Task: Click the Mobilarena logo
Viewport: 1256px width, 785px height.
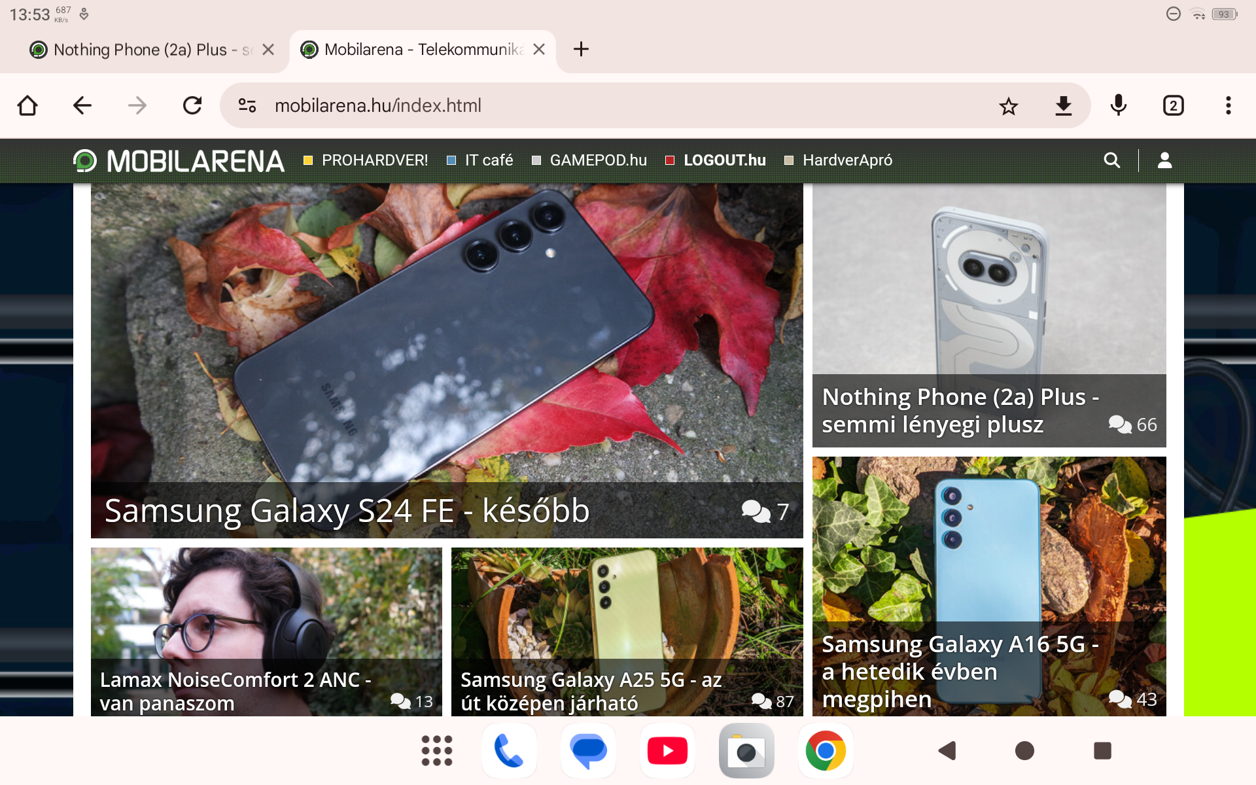Action: 179,161
